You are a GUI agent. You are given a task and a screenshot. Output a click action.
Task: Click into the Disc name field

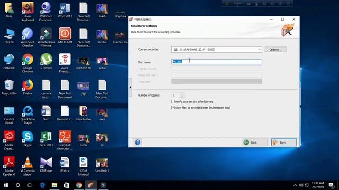coord(217,62)
